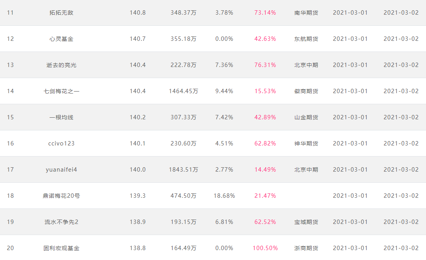
Task: Click 宝城期货 broker name
Action: [x=306, y=222]
